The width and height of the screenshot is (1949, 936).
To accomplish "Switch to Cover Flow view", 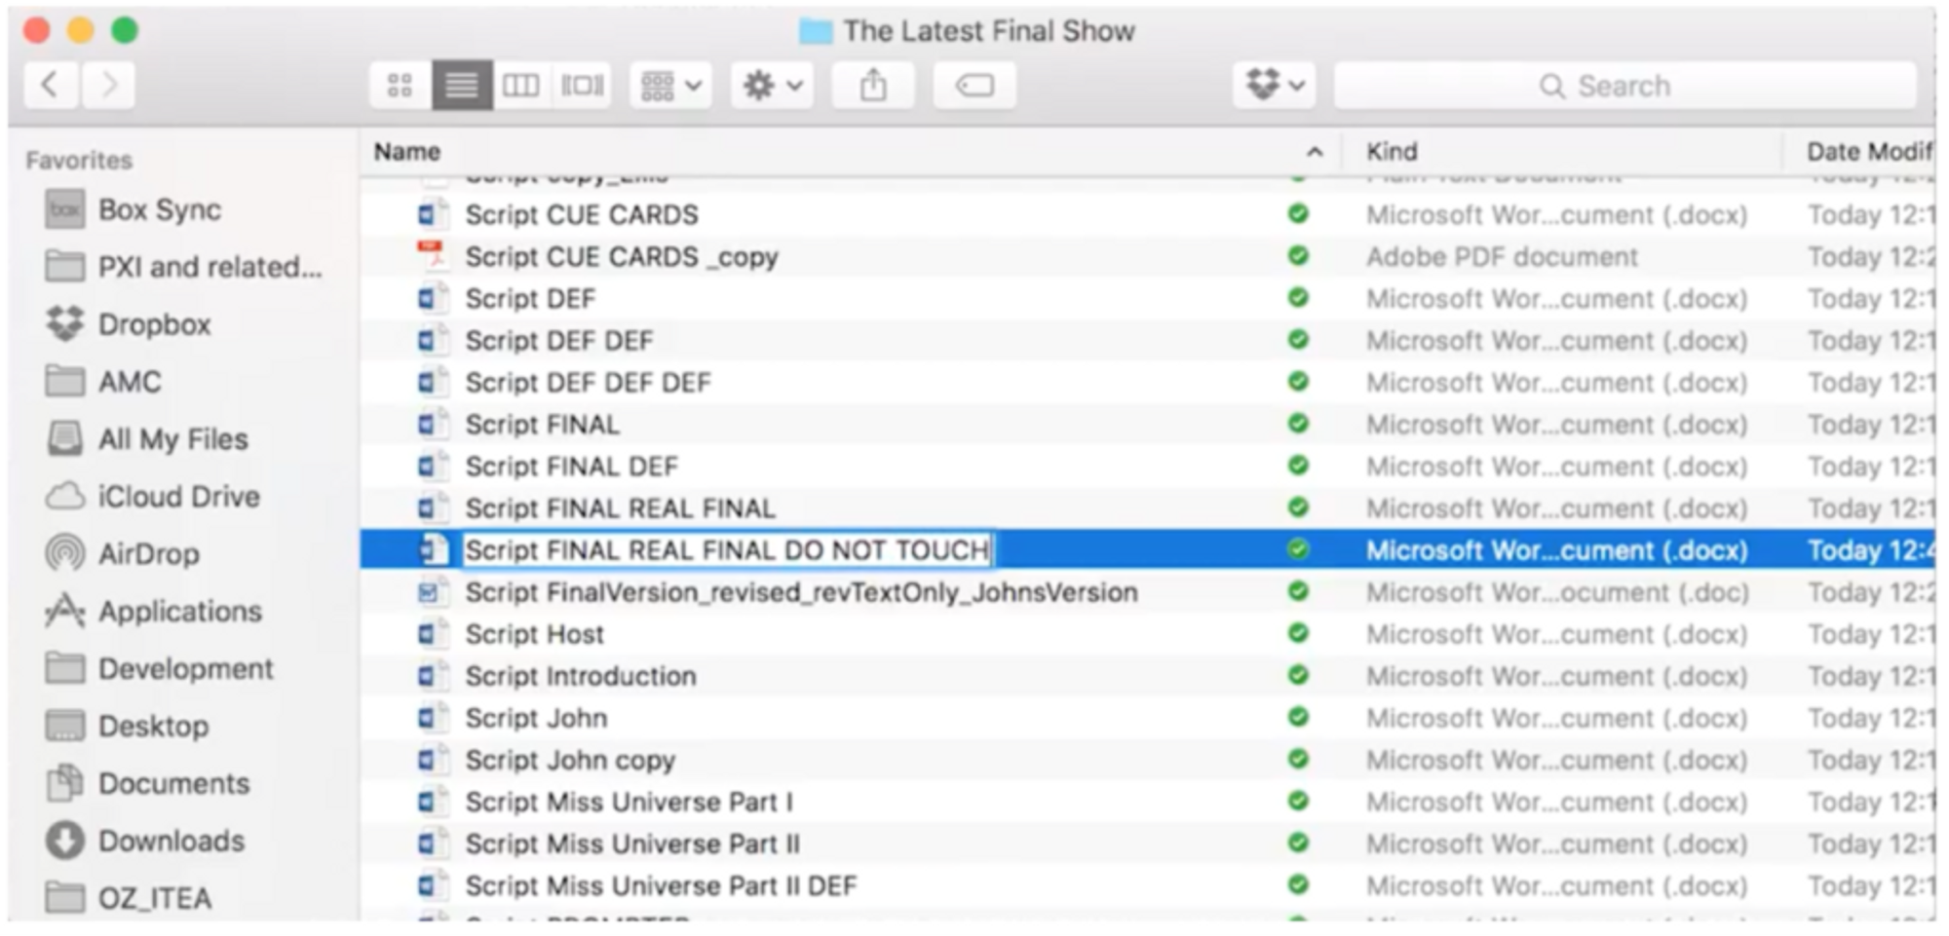I will click(582, 86).
